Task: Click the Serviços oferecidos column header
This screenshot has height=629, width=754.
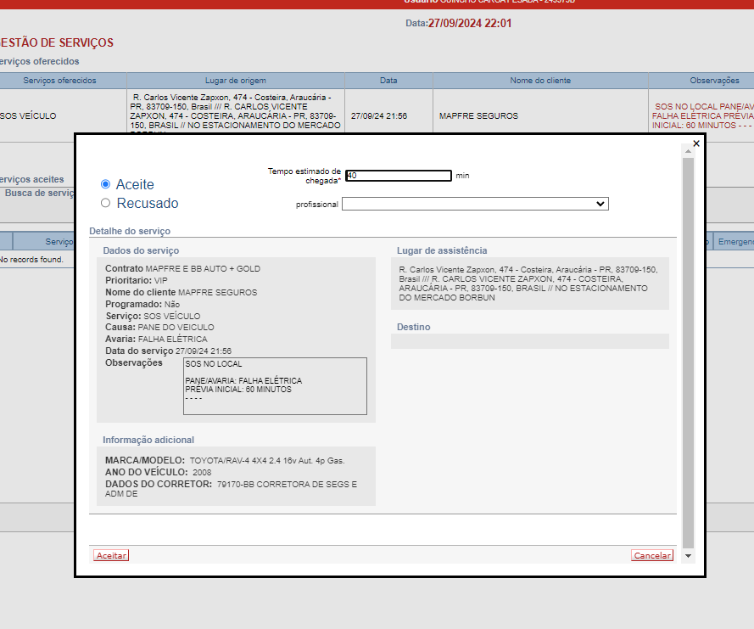Action: pos(59,81)
